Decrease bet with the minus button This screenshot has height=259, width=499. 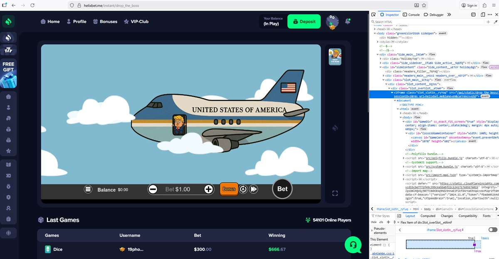[153, 189]
